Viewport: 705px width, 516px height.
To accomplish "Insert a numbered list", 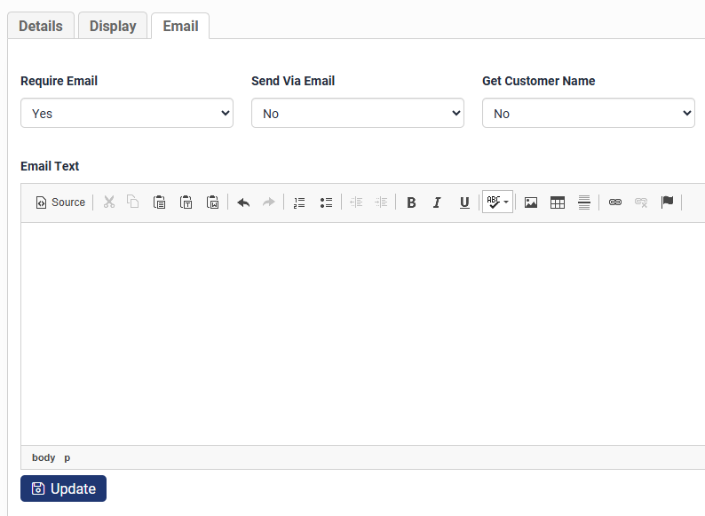I will tap(299, 202).
